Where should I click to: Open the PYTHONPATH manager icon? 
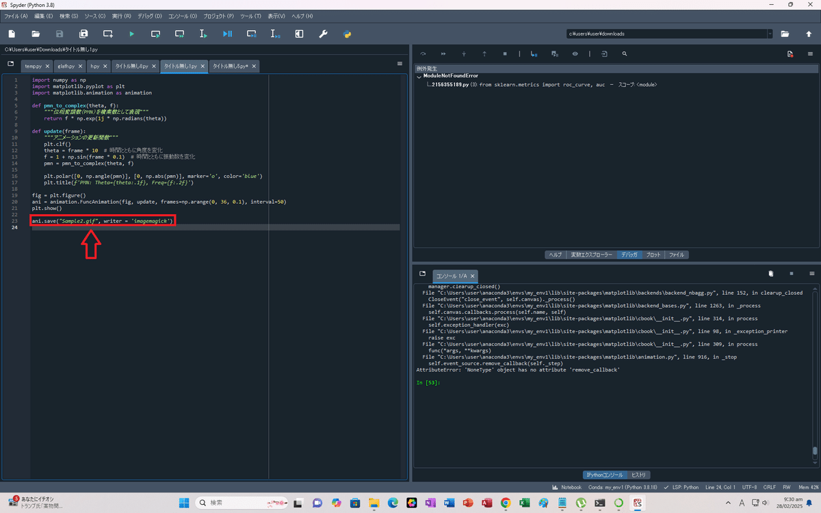point(347,34)
